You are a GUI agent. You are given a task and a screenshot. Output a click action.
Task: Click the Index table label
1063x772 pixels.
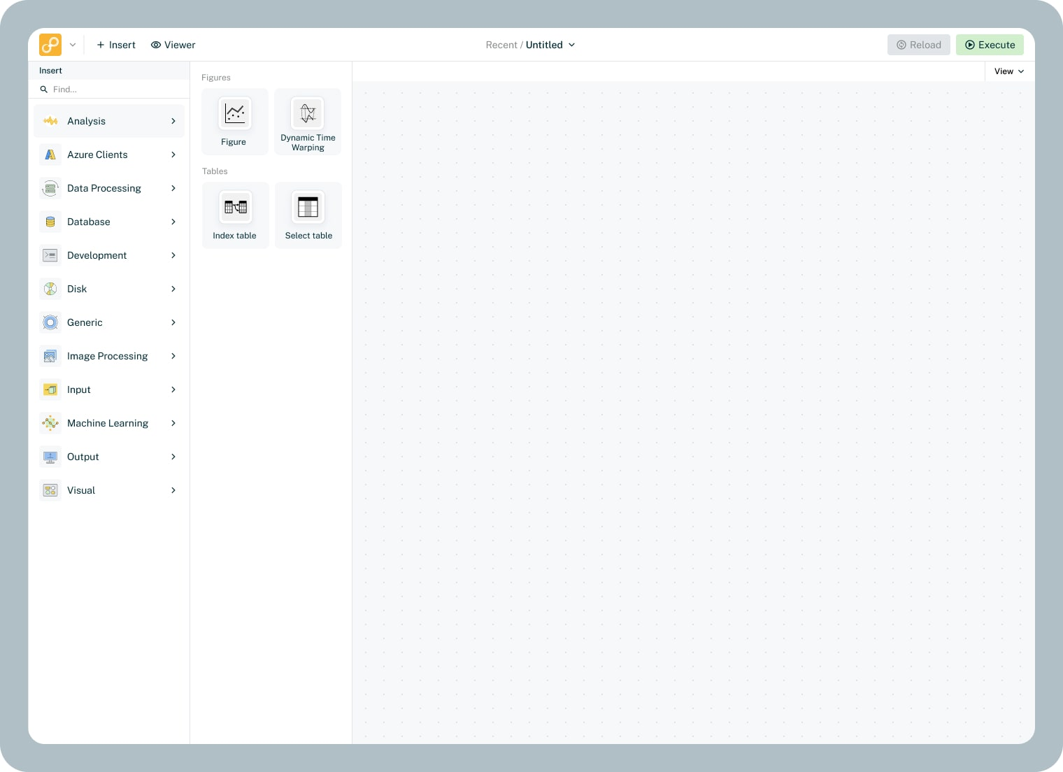[234, 236]
